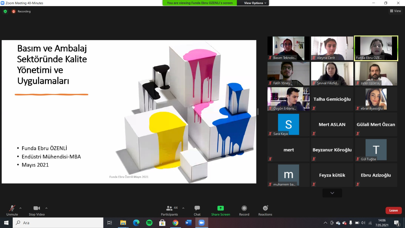This screenshot has width=405, height=228.
Task: Click the Ara search box in taskbar
Action: [58, 223]
